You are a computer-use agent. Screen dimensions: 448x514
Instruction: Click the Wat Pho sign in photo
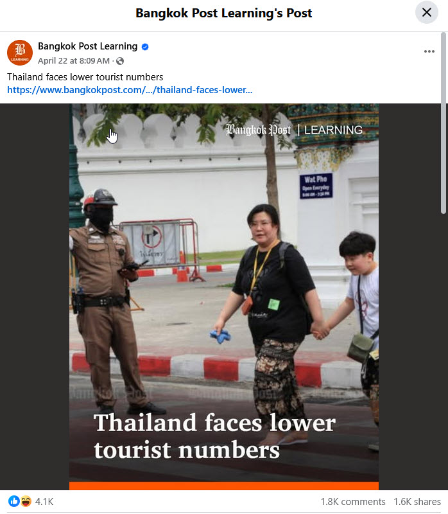(316, 186)
